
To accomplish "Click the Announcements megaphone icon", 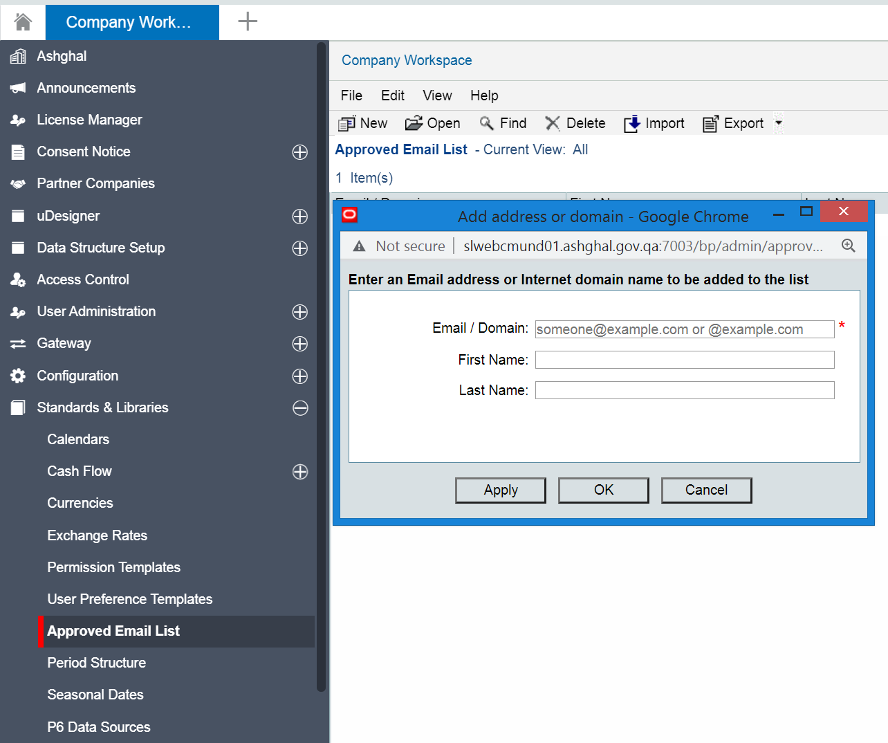I will 18,88.
